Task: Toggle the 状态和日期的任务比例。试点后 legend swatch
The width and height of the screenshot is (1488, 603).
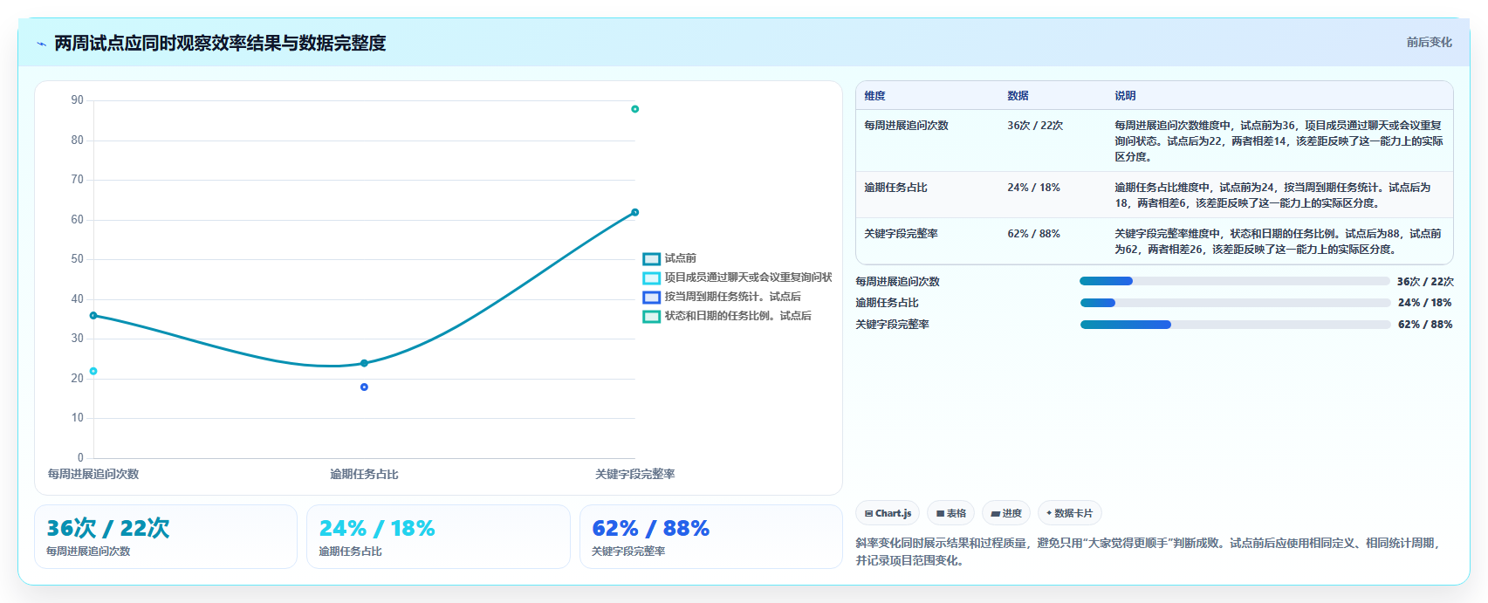Action: pos(651,317)
